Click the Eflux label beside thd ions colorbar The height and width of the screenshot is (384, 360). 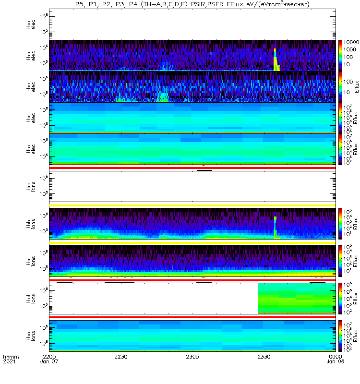pos(355,299)
